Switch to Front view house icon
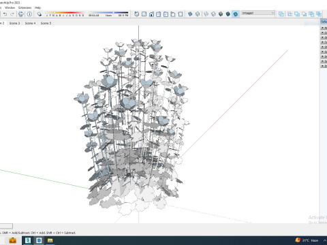The height and width of the screenshot is (245, 327). [151, 14]
